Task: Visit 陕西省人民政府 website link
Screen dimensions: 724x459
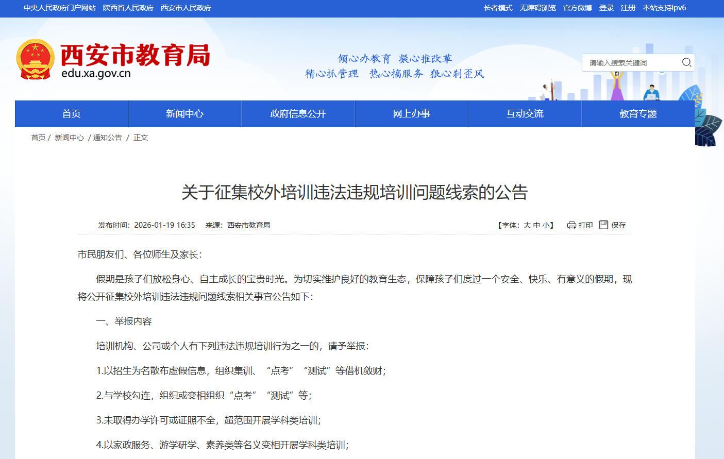Action: coord(129,8)
